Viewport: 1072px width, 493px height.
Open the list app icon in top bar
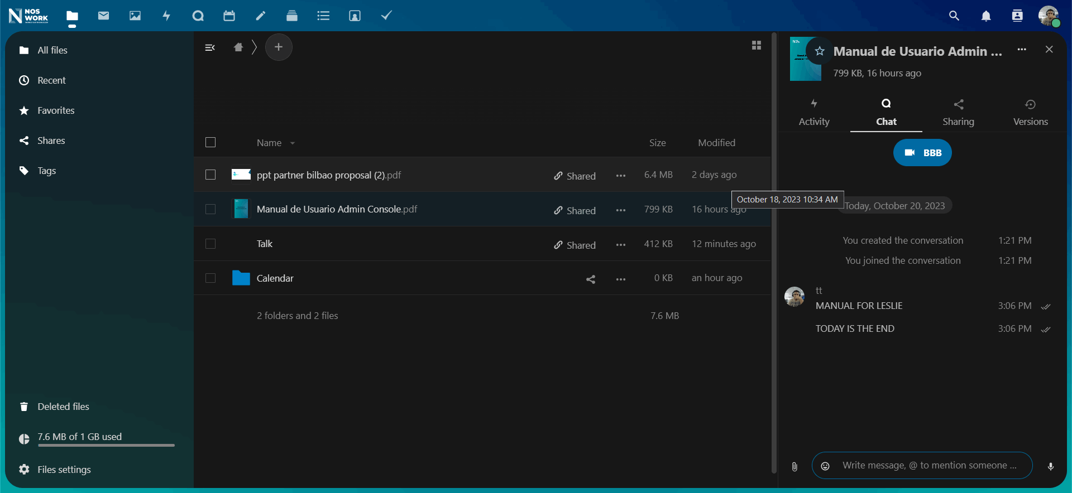[323, 16]
